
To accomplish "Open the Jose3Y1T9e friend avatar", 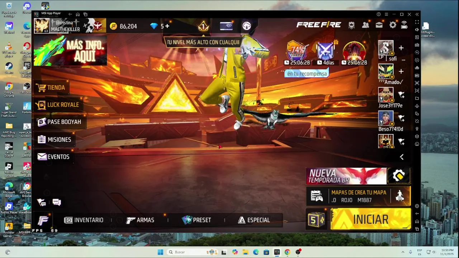I will pyautogui.click(x=386, y=95).
